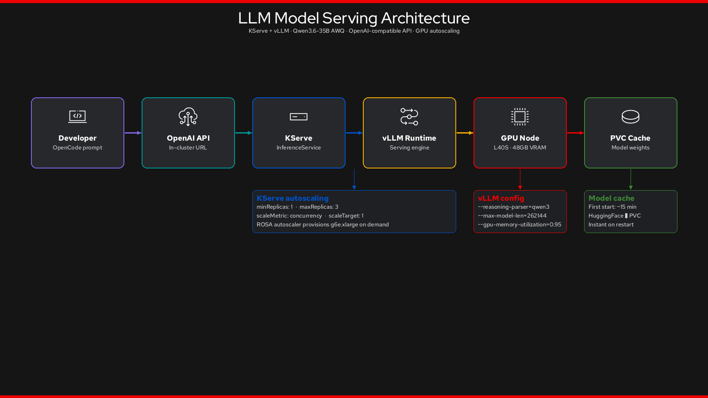Click the 'First start: ~15 min' line

click(x=612, y=207)
